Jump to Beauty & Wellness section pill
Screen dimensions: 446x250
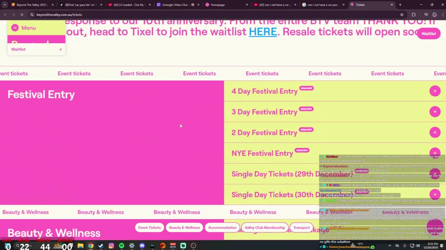[184, 228]
